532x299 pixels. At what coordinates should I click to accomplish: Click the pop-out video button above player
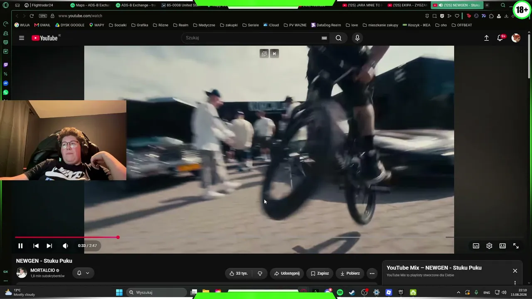pyautogui.click(x=264, y=54)
